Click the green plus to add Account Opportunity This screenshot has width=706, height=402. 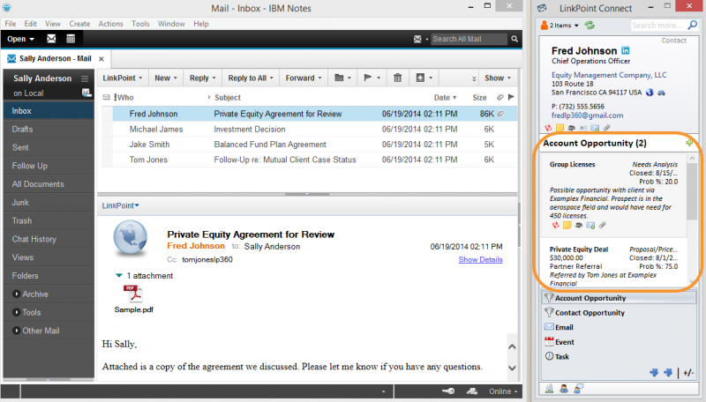coord(689,143)
